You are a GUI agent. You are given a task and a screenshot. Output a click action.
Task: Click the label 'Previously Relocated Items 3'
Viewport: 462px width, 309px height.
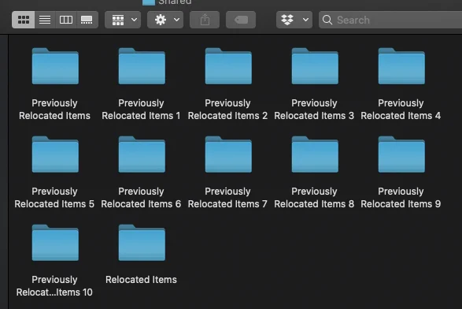pyautogui.click(x=314, y=110)
